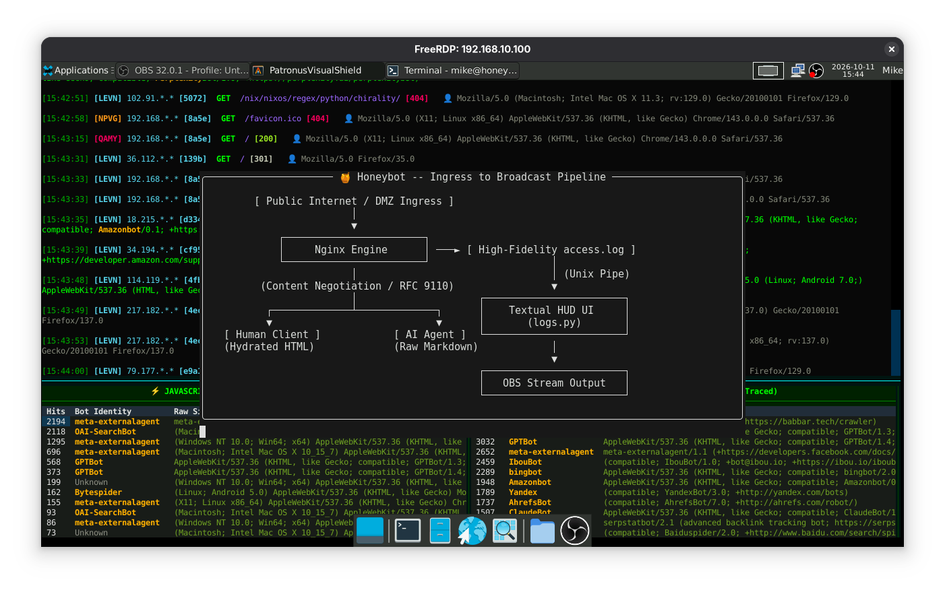
Task: Click the '[ AI Agent ]' label
Action: [x=430, y=335]
